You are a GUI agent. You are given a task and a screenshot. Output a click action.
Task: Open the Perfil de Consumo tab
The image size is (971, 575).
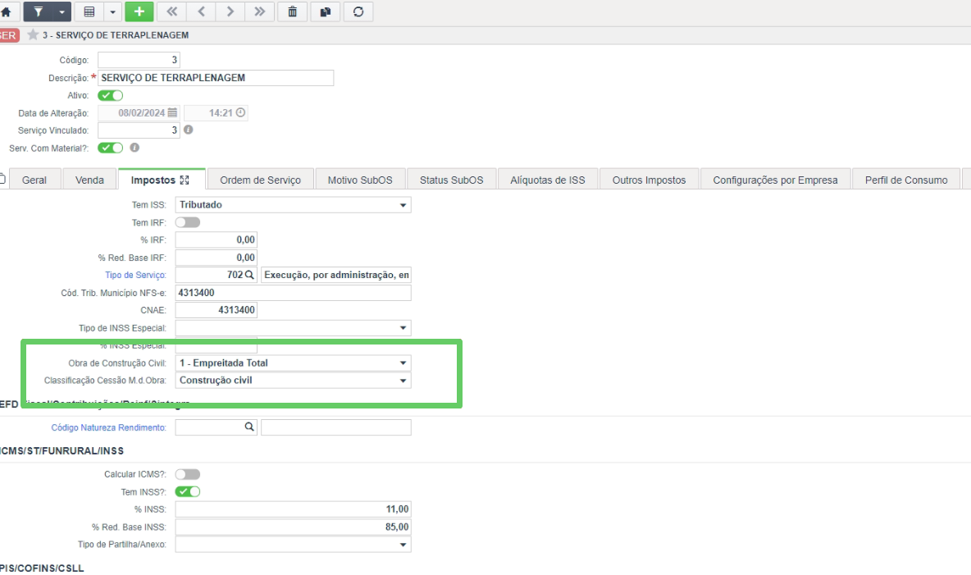click(x=906, y=180)
